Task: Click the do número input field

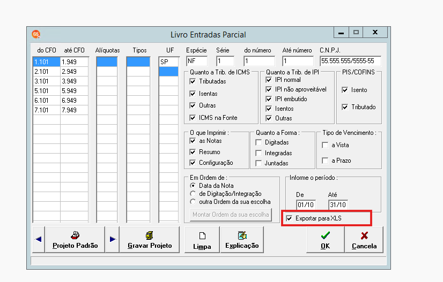Action: pos(259,61)
